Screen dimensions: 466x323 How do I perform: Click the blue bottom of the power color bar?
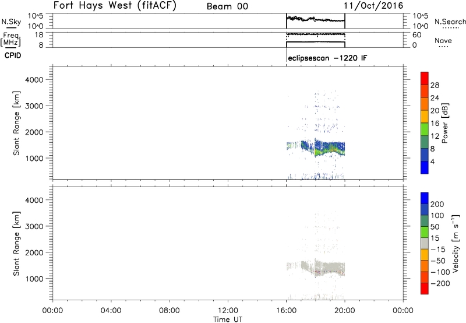coord(425,167)
